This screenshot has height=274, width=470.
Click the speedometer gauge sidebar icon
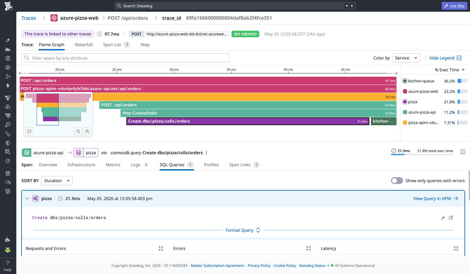click(8, 182)
